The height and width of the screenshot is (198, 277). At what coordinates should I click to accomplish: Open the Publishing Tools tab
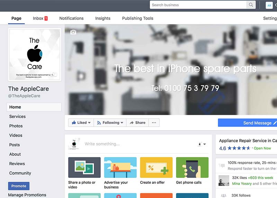pyautogui.click(x=137, y=18)
